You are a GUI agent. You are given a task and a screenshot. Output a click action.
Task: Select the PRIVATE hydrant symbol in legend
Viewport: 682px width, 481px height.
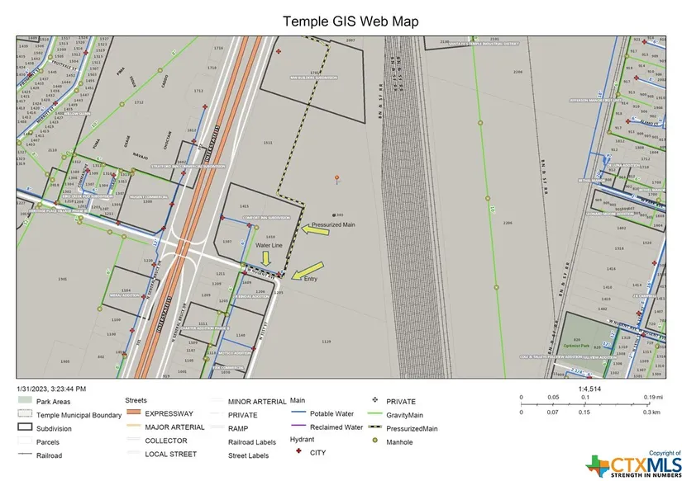(x=374, y=401)
